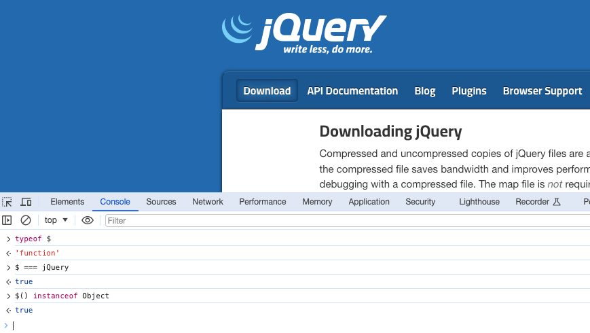Open the Download nav link

[267, 91]
